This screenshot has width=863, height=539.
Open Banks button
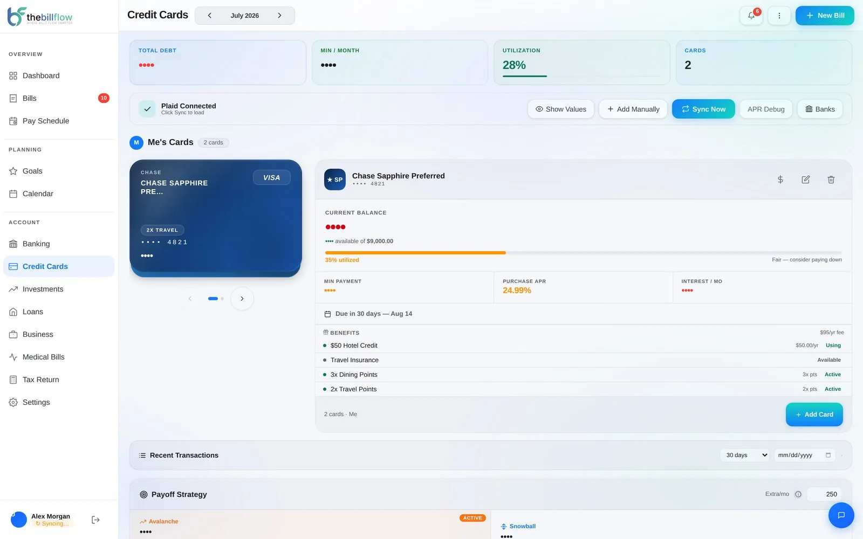(x=820, y=109)
